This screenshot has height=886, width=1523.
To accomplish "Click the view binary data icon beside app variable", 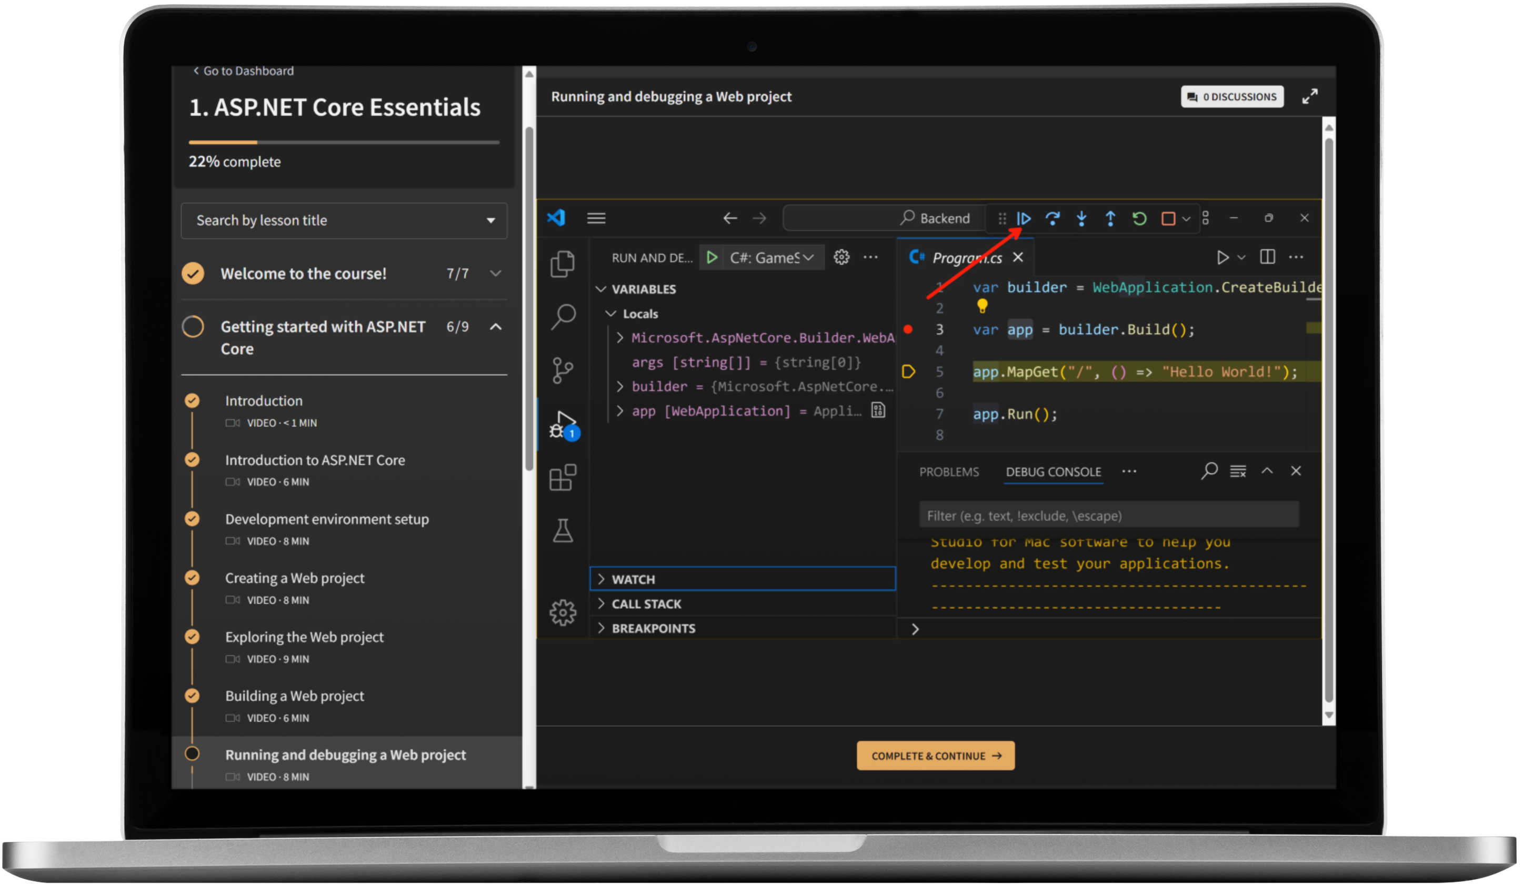I will tap(877, 411).
